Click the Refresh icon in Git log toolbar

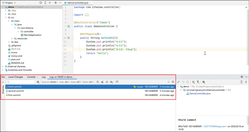pos(98,82)
